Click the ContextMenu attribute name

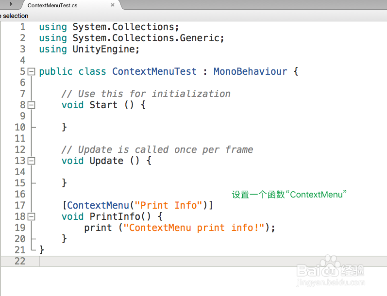[x=98, y=205]
